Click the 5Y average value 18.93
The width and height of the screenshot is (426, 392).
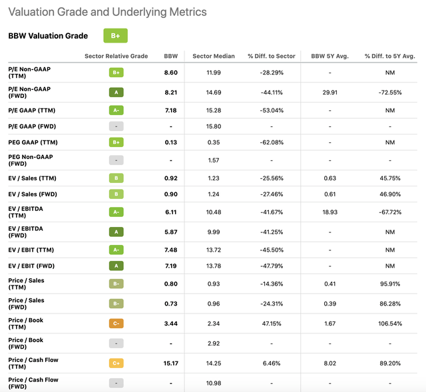330,212
